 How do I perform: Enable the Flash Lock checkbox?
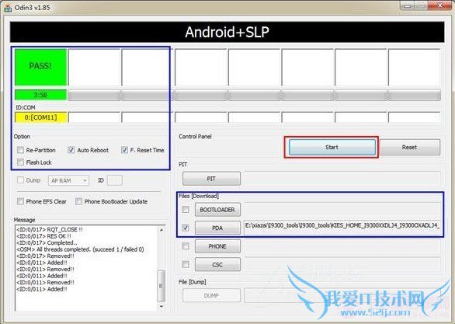[20, 162]
